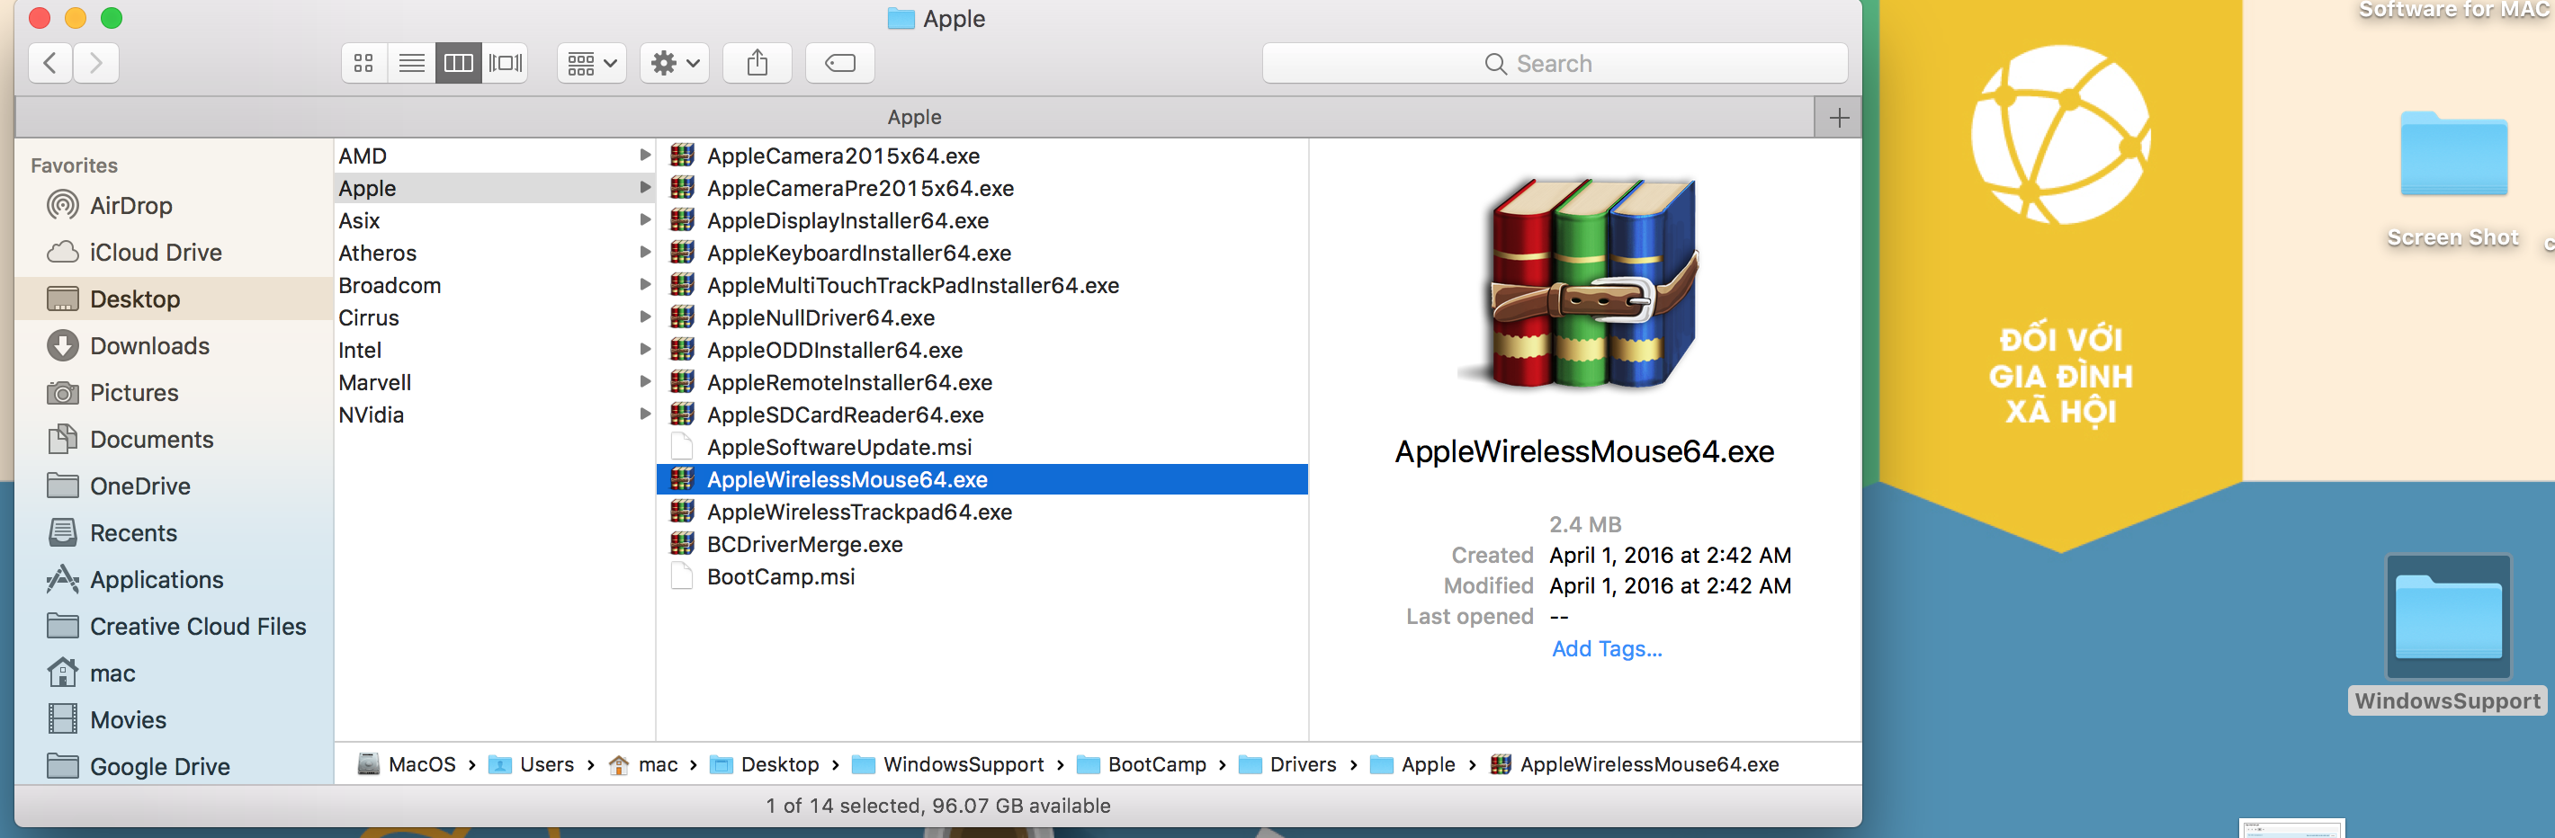Switch Finder to column view
This screenshot has height=838, width=2555.
(x=458, y=64)
